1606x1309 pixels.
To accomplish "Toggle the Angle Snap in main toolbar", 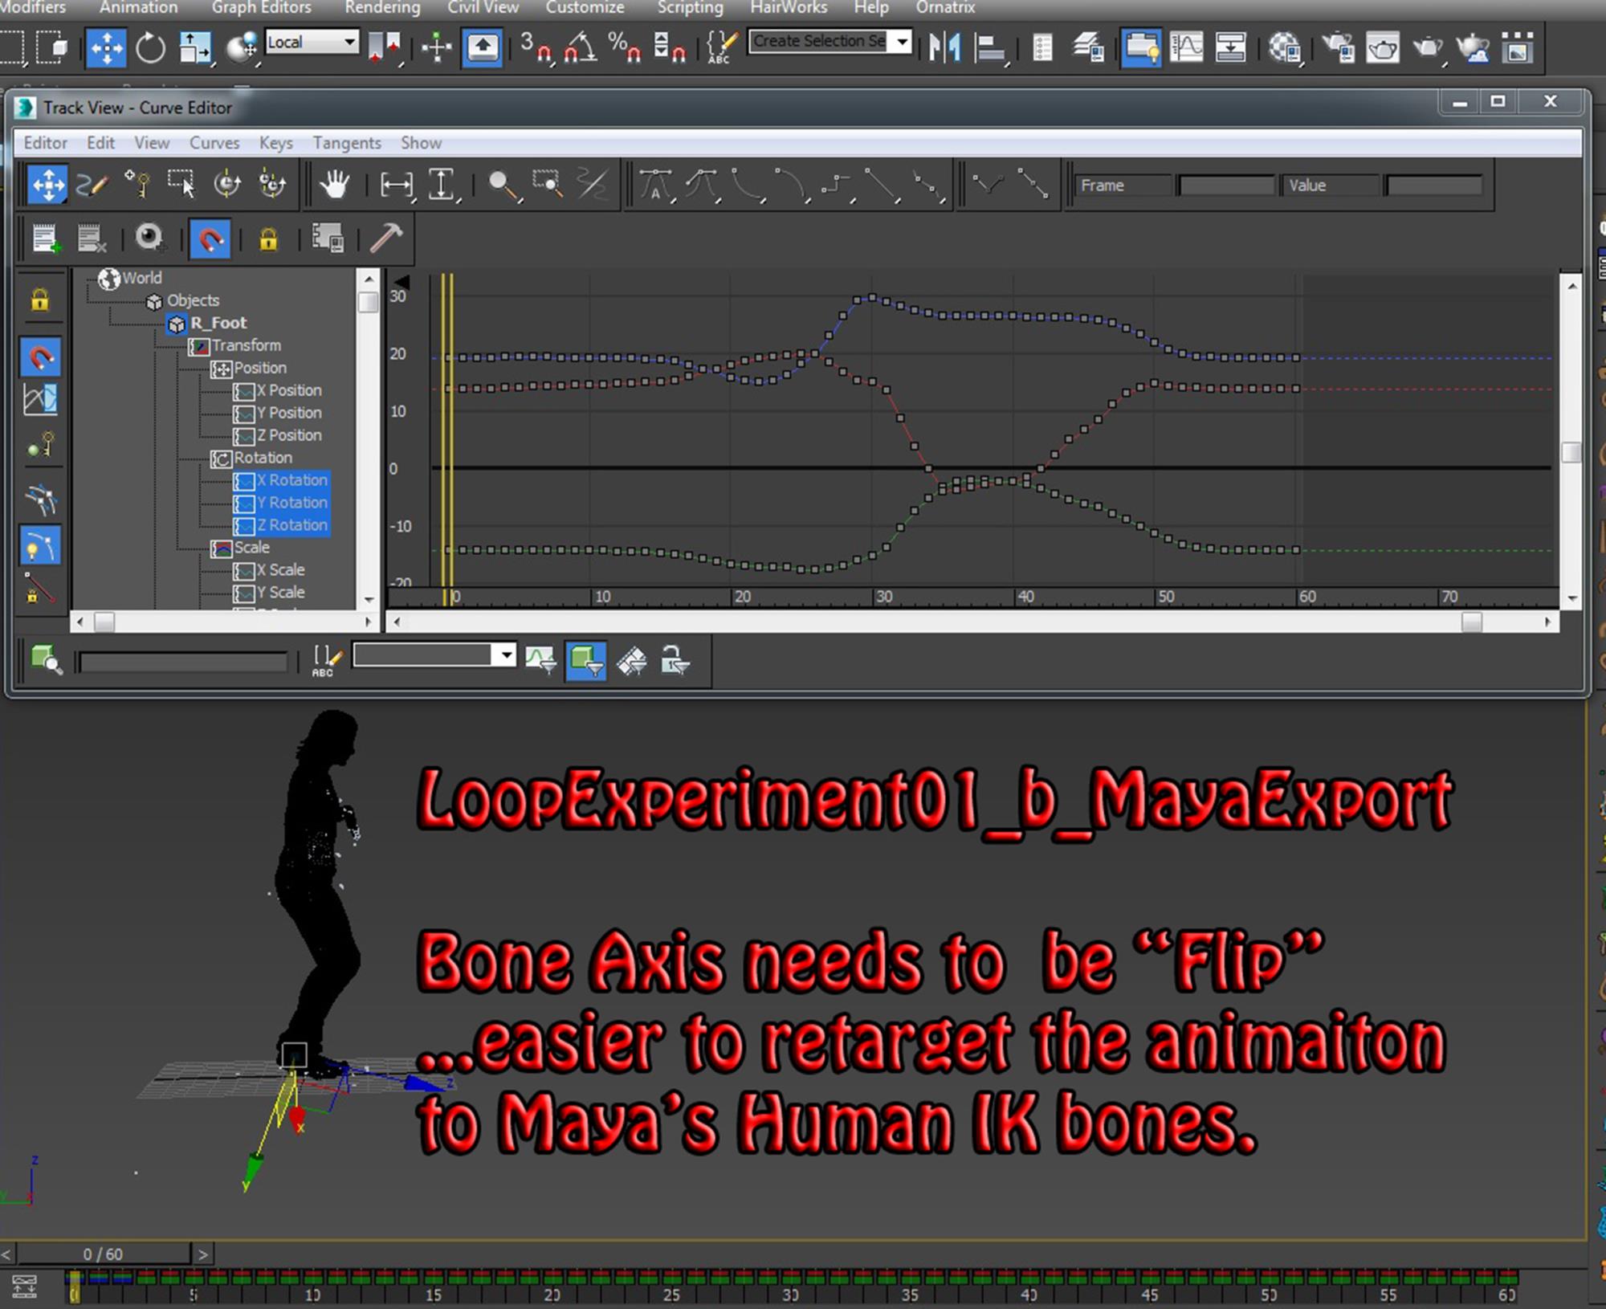I will (580, 47).
